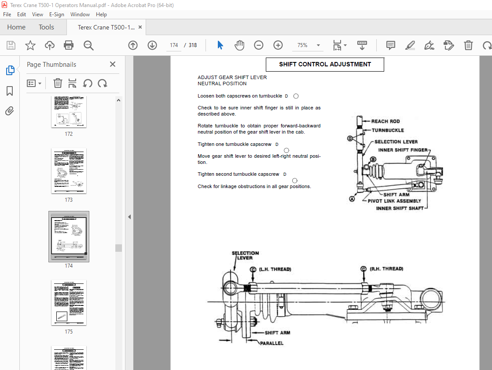Switch to the Home tab
Image resolution: width=492 pixels, height=370 pixels.
[16, 27]
